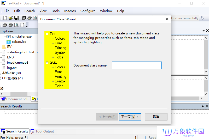Click TextPad app icon in title bar
The height and width of the screenshot is (139, 209).
(4, 3)
